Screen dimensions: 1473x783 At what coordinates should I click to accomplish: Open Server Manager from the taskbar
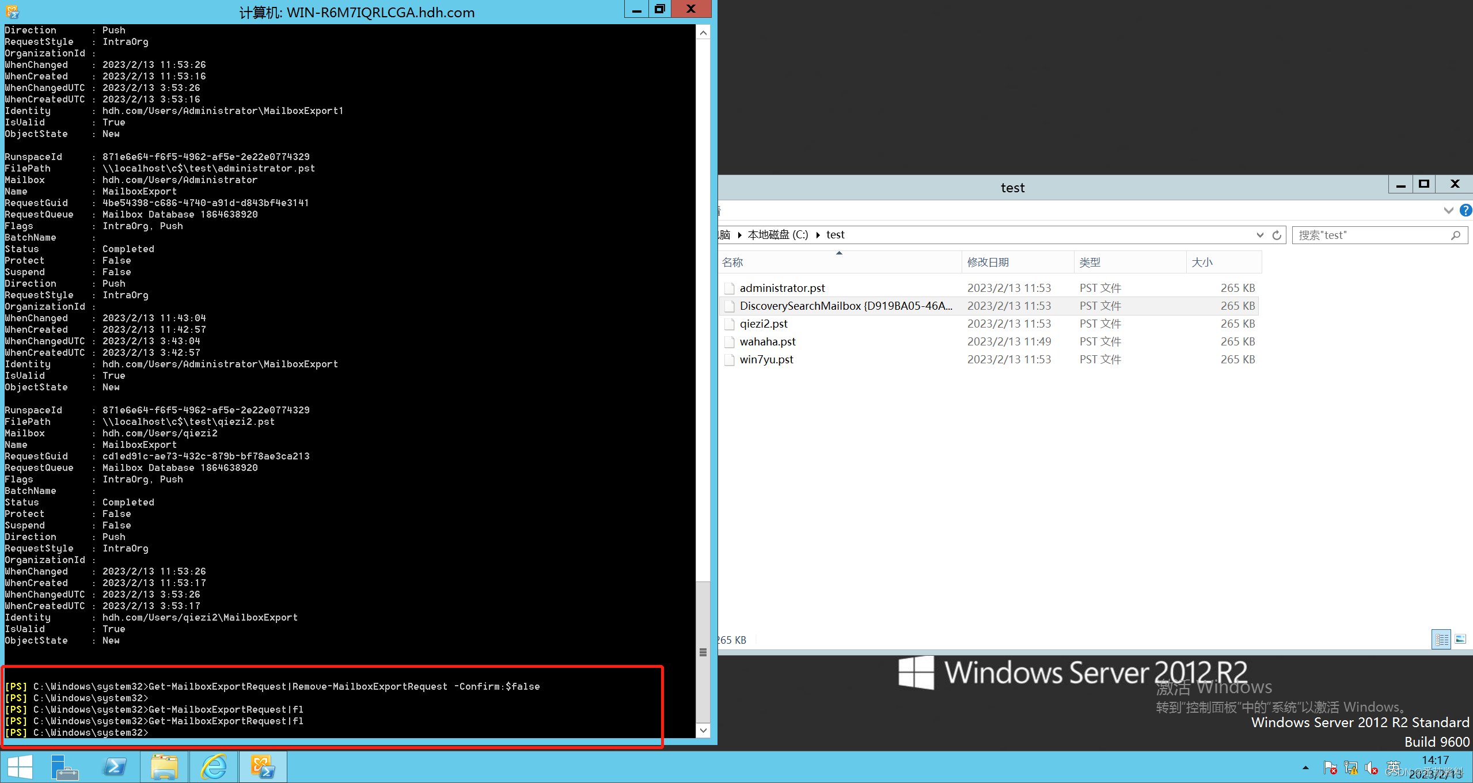click(64, 767)
